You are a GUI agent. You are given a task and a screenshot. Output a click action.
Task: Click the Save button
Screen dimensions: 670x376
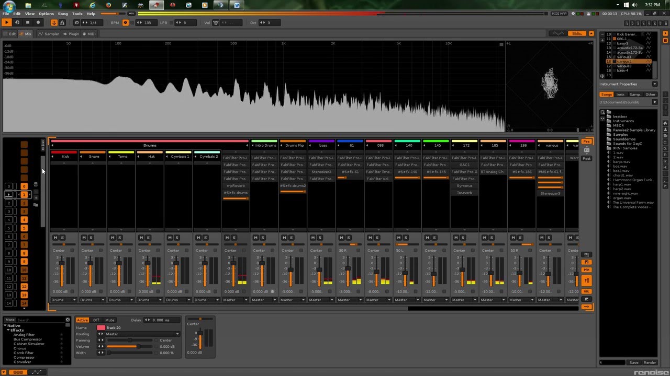pyautogui.click(x=634, y=362)
